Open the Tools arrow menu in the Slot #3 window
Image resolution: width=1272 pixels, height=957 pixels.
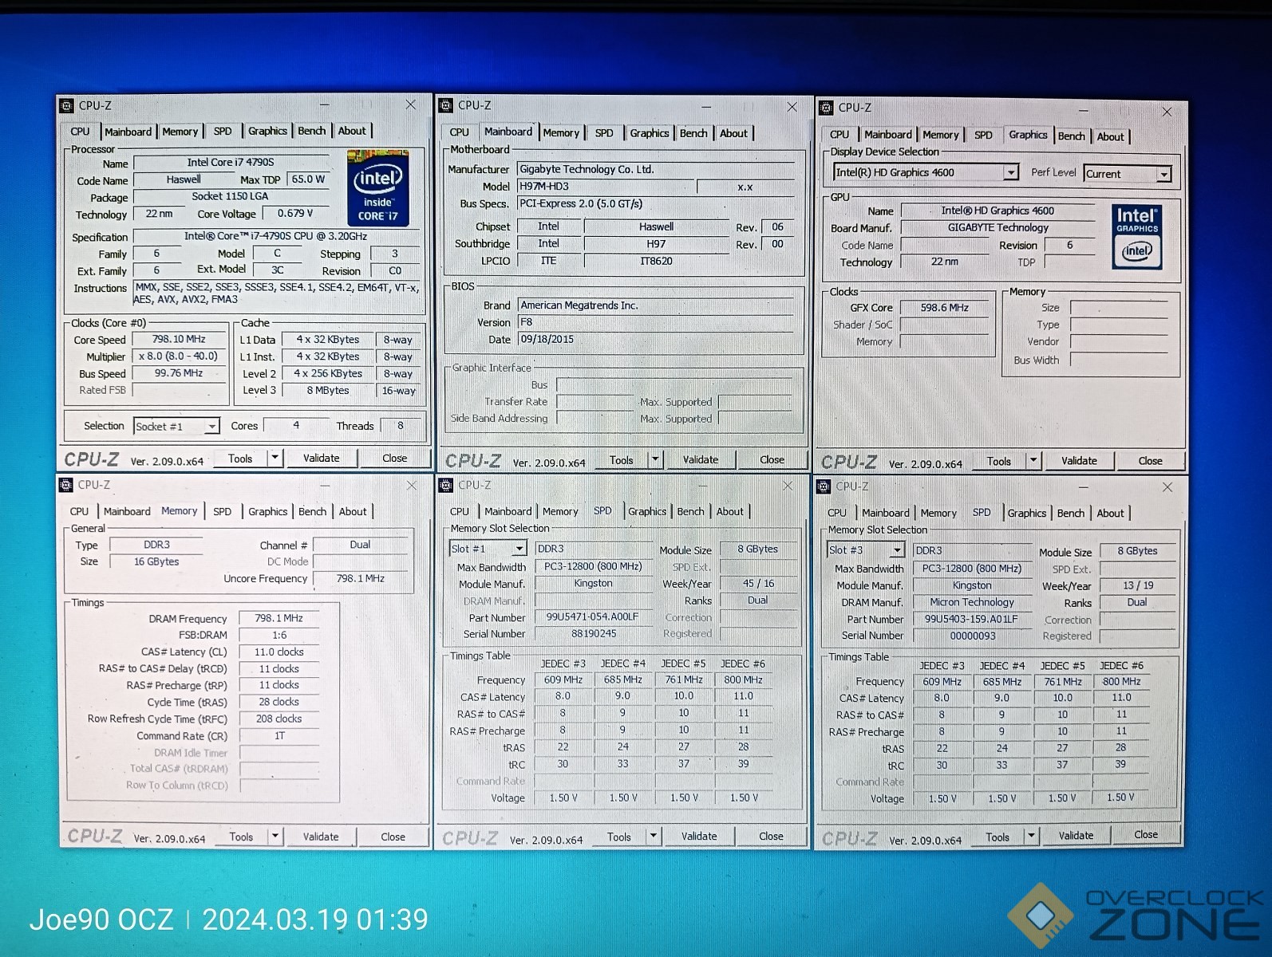coord(1032,837)
